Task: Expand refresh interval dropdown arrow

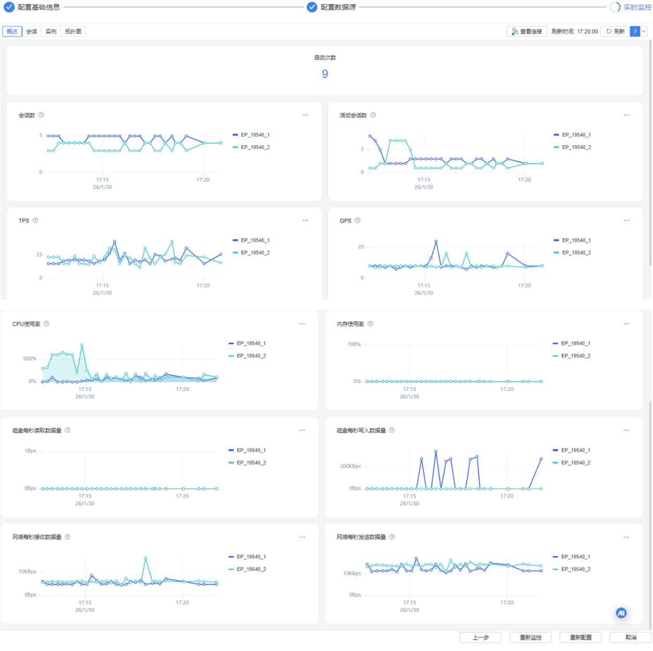Action: pyautogui.click(x=644, y=31)
